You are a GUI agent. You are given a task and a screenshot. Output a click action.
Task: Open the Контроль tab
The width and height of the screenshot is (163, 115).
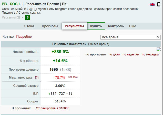click(x=116, y=26)
